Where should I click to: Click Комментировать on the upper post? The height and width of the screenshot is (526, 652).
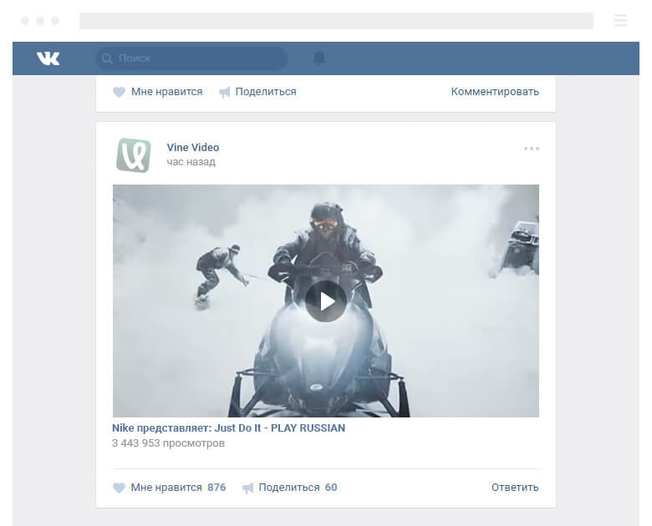coord(495,91)
